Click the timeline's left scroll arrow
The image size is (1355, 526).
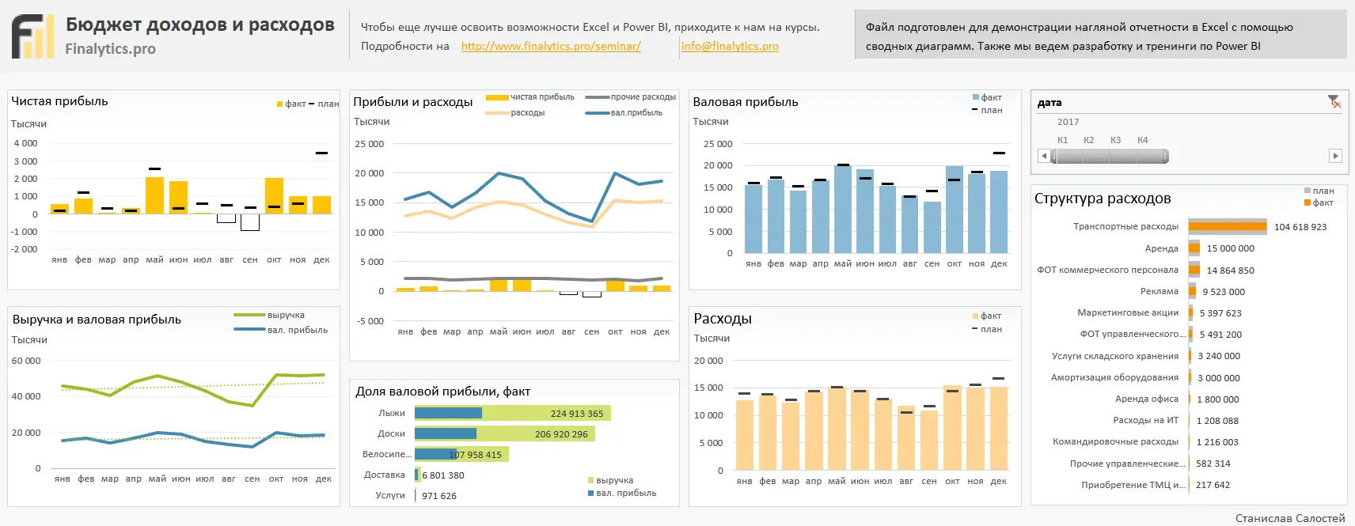tap(1044, 156)
